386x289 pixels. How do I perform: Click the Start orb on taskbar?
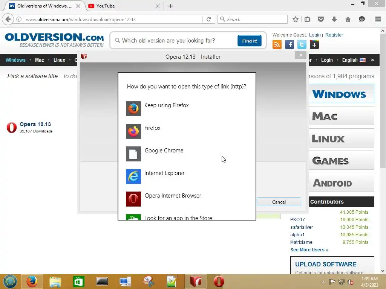(x=10, y=281)
